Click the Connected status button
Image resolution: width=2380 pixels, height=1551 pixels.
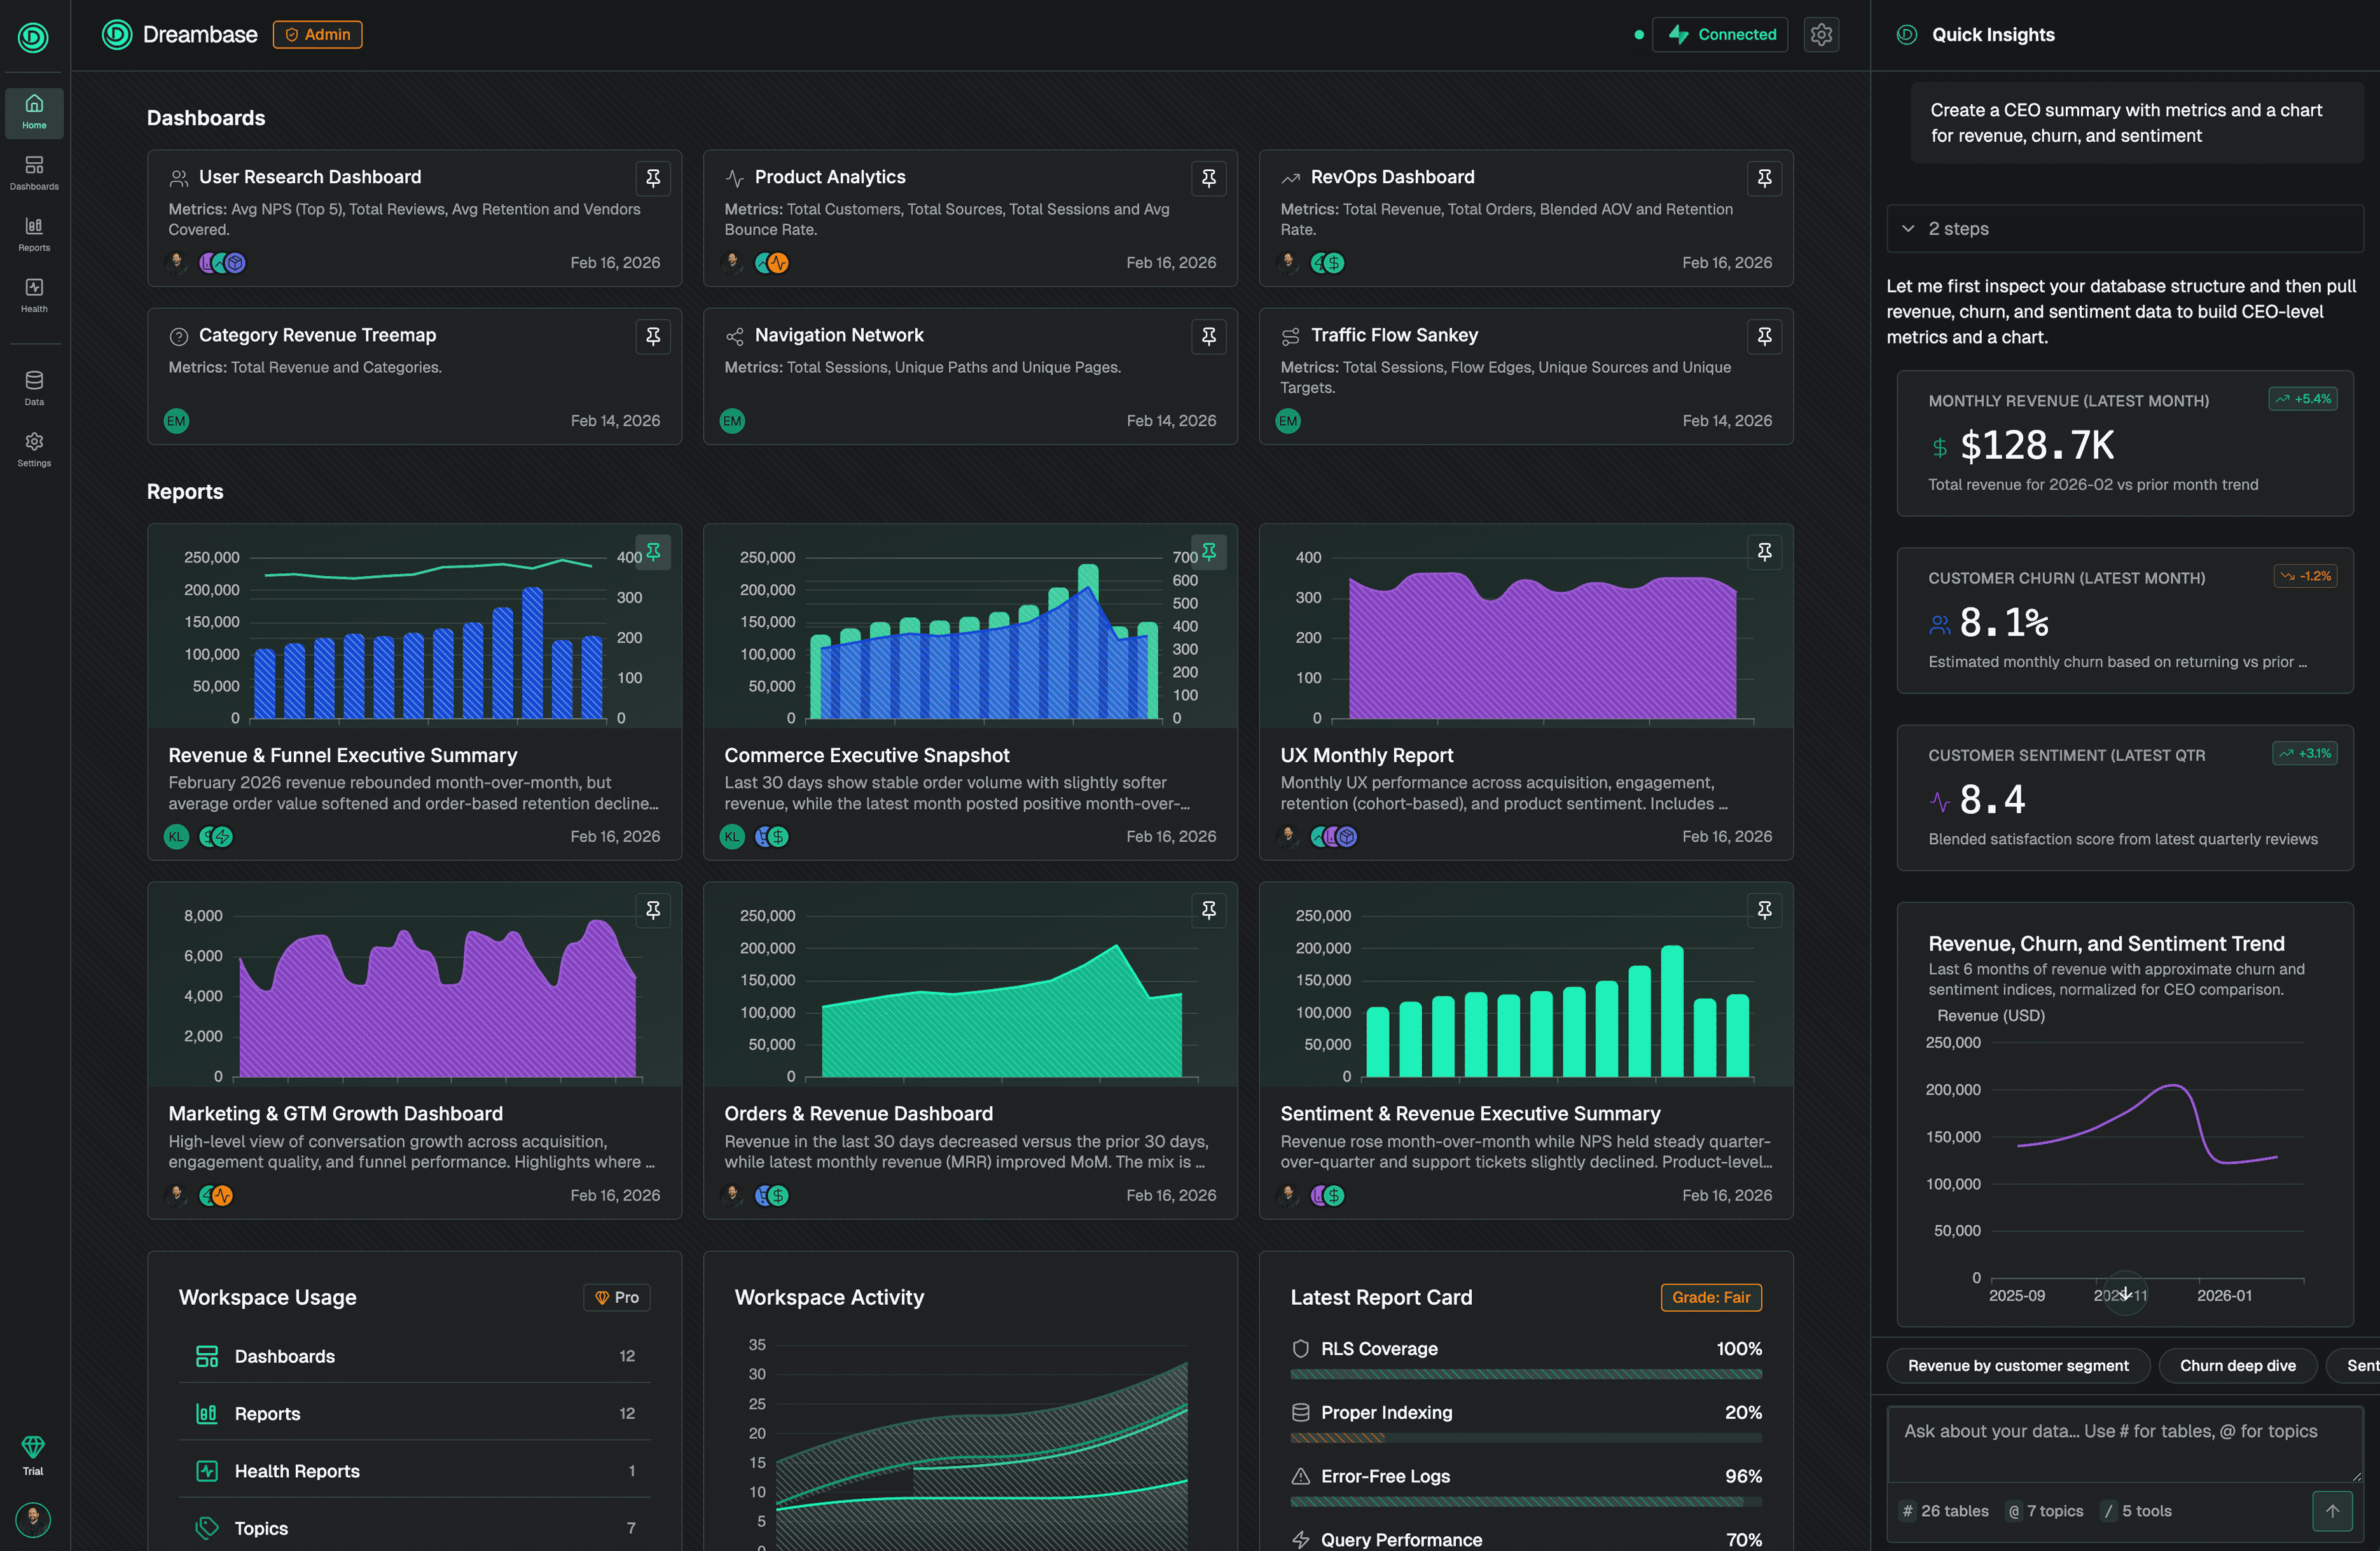click(x=1720, y=34)
